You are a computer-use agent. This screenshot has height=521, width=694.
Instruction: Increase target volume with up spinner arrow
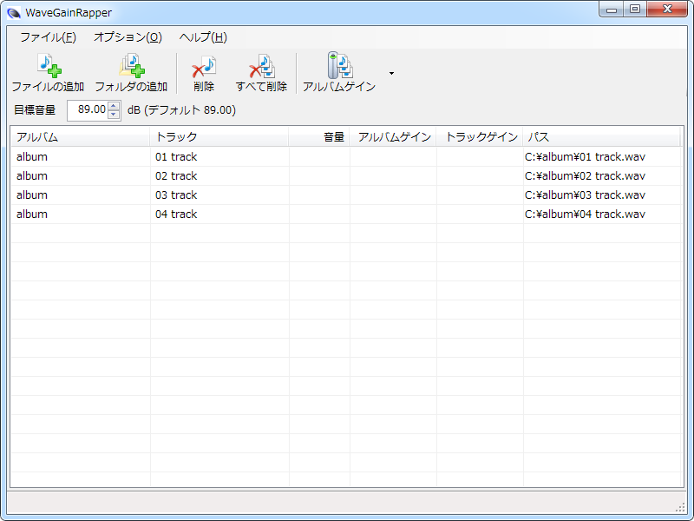click(x=114, y=106)
